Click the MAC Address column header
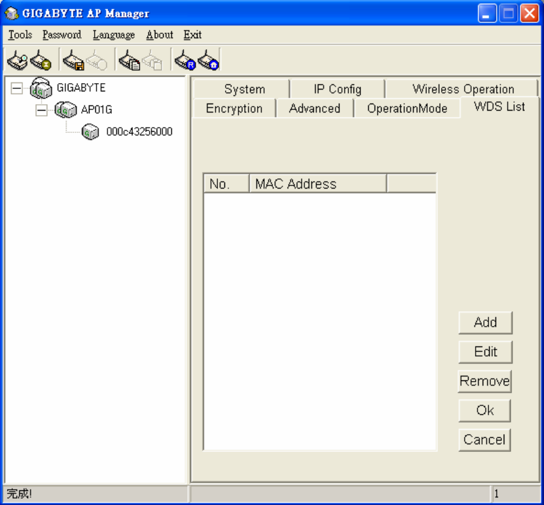 (318, 183)
